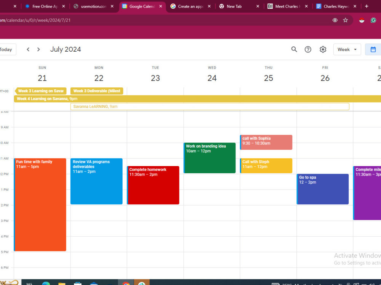Go to next week arrow
This screenshot has width=381, height=285.
[x=38, y=49]
